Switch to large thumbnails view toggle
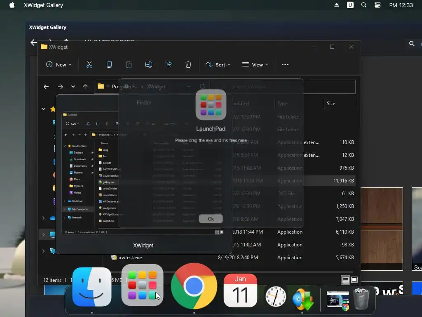Image resolution: width=422 pixels, height=317 pixels. pyautogui.click(x=354, y=280)
